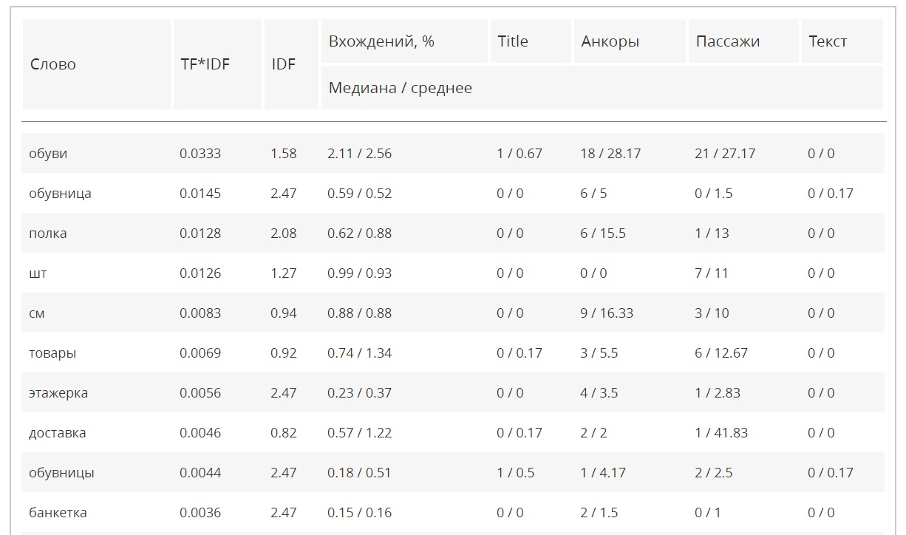Select the word обувница row
This screenshot has height=535, width=906.
point(60,194)
